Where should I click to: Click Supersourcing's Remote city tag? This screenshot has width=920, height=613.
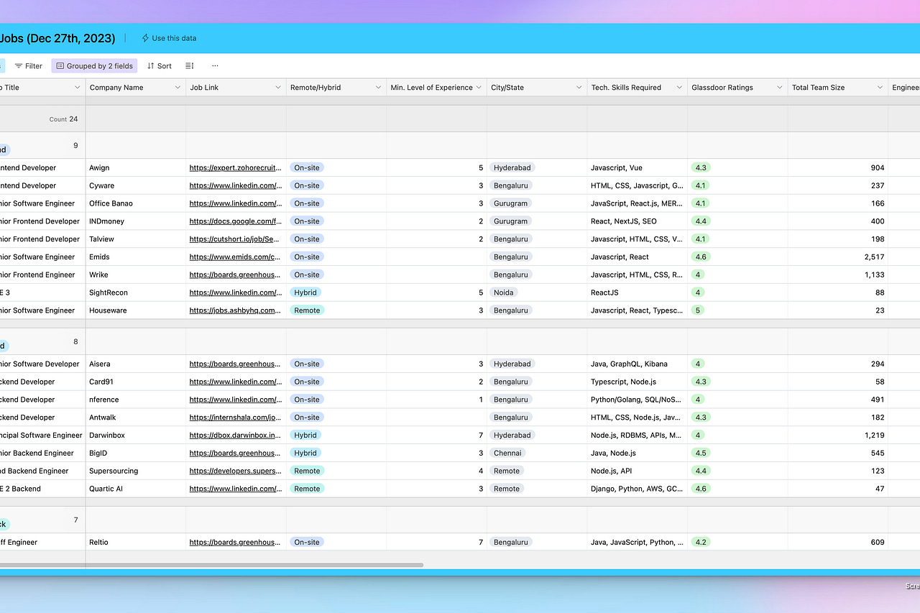(506, 471)
